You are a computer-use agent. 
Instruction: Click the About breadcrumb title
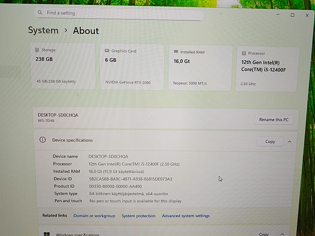[x=86, y=31]
